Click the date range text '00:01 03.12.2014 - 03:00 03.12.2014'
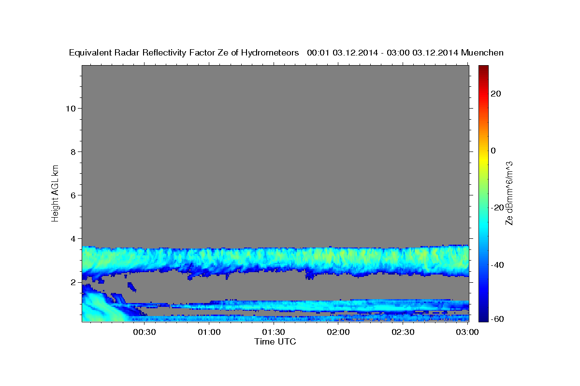This screenshot has width=580, height=386. click(383, 53)
